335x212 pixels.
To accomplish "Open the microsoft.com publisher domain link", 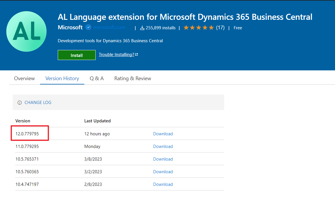I will point(109,27).
